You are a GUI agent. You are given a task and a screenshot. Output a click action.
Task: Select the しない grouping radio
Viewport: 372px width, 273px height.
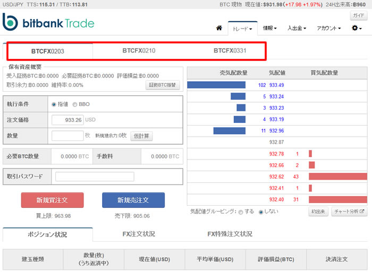tap(261, 212)
